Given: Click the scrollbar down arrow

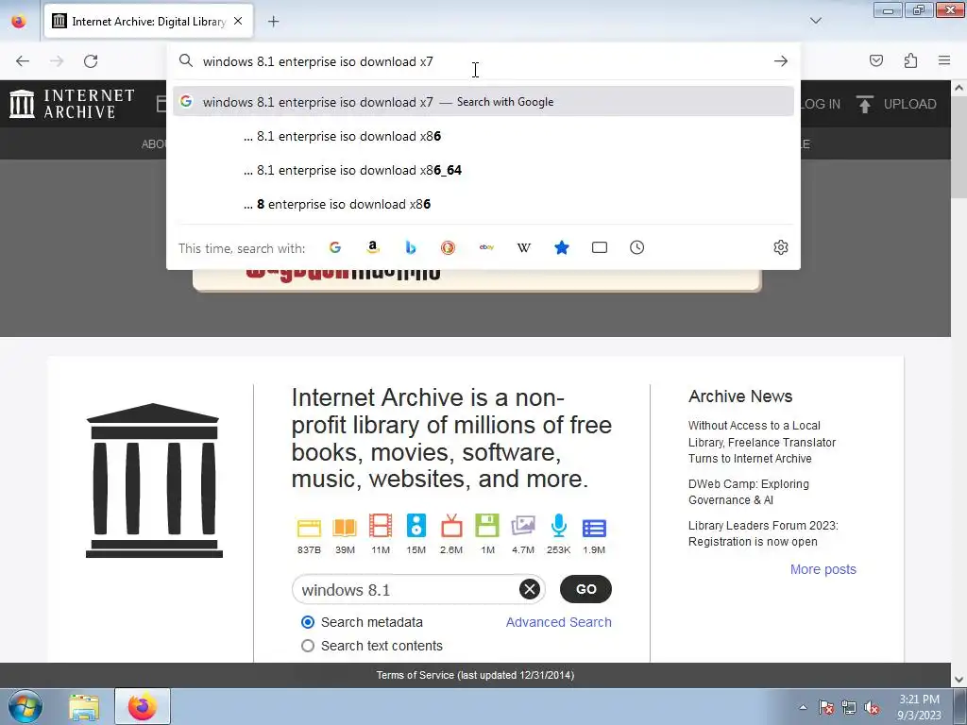Looking at the screenshot, I should tap(959, 680).
